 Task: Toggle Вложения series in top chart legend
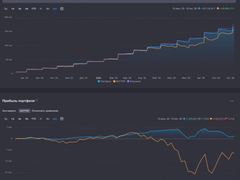134,81
